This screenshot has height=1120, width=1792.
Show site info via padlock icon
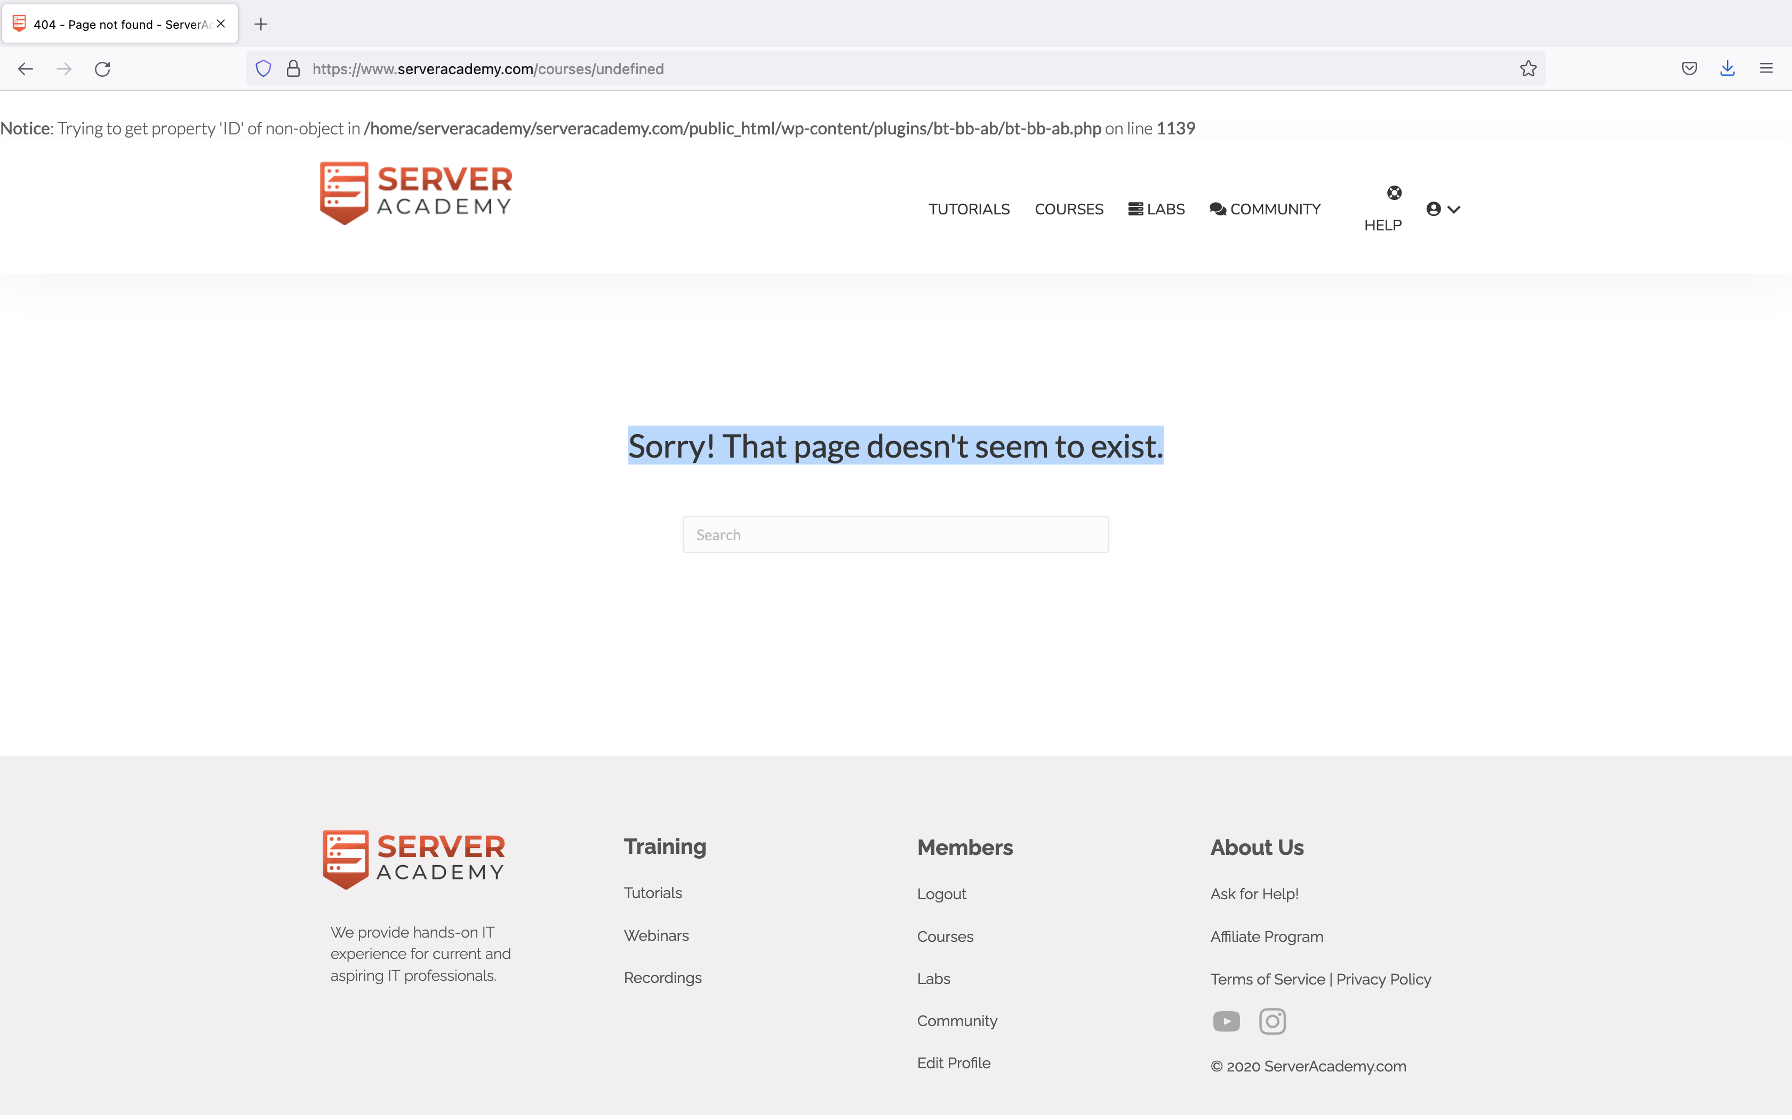(x=293, y=69)
